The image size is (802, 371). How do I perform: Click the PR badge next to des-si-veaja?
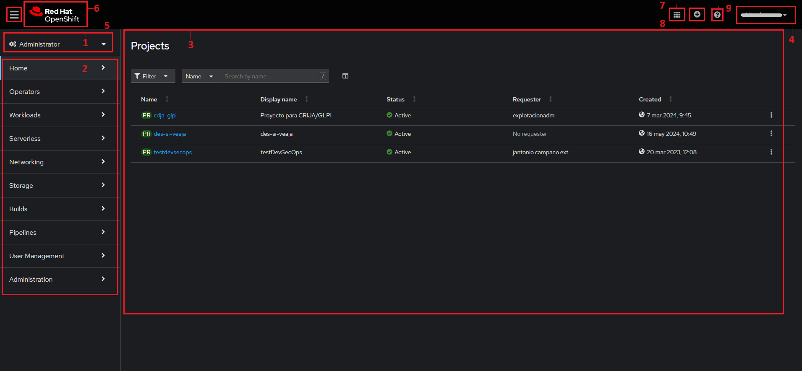coord(146,134)
